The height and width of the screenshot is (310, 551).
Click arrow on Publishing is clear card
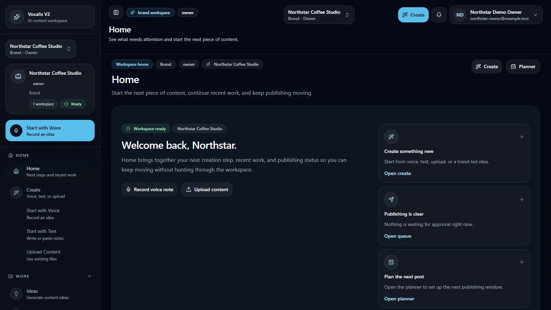click(521, 199)
